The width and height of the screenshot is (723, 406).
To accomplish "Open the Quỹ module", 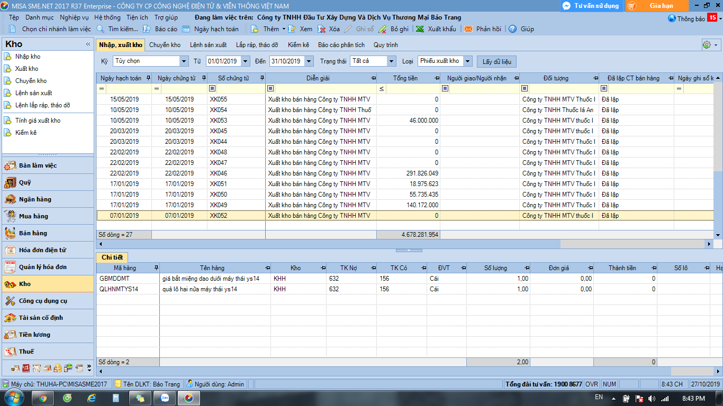I will [x=48, y=182].
